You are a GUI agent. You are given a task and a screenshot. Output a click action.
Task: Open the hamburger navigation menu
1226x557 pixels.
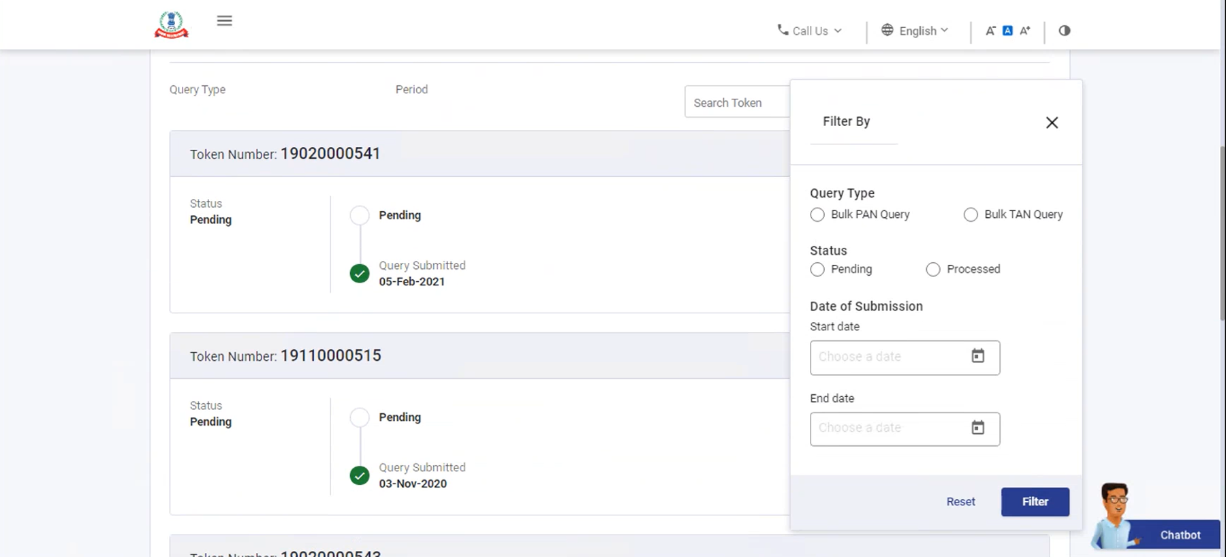click(224, 20)
